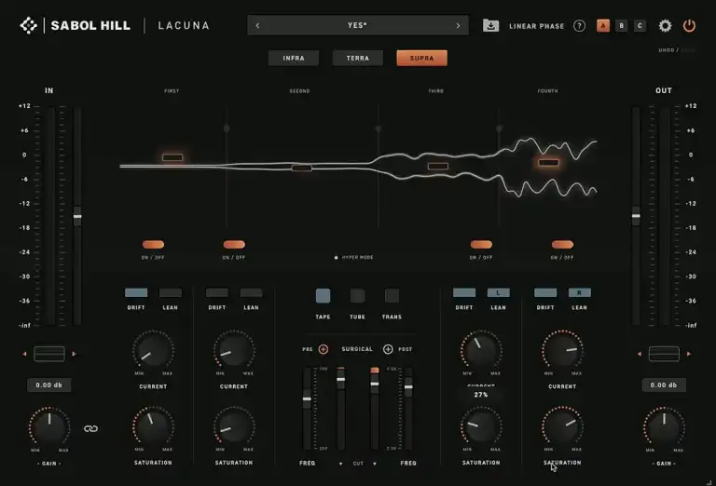Click the PRE surgical plus icon
This screenshot has width=716, height=486.
click(323, 349)
